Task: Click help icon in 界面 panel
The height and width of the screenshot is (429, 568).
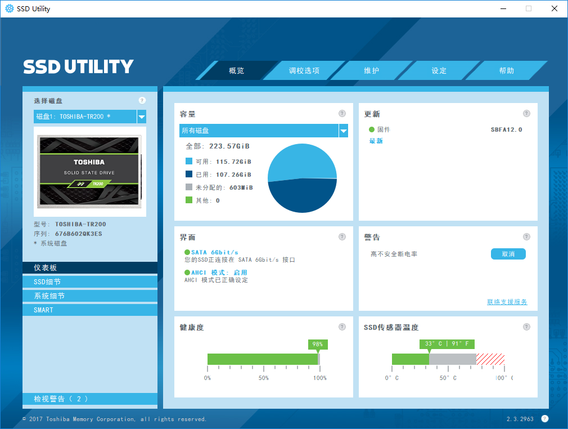Action: (342, 237)
